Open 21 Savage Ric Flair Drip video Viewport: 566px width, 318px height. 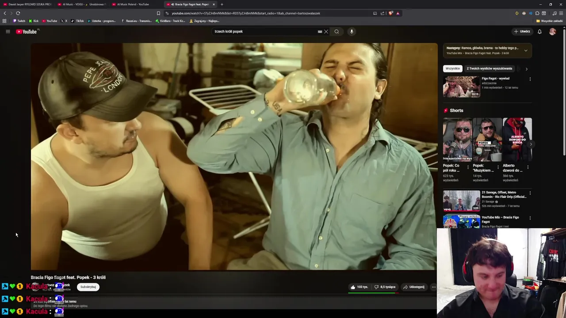(x=461, y=201)
